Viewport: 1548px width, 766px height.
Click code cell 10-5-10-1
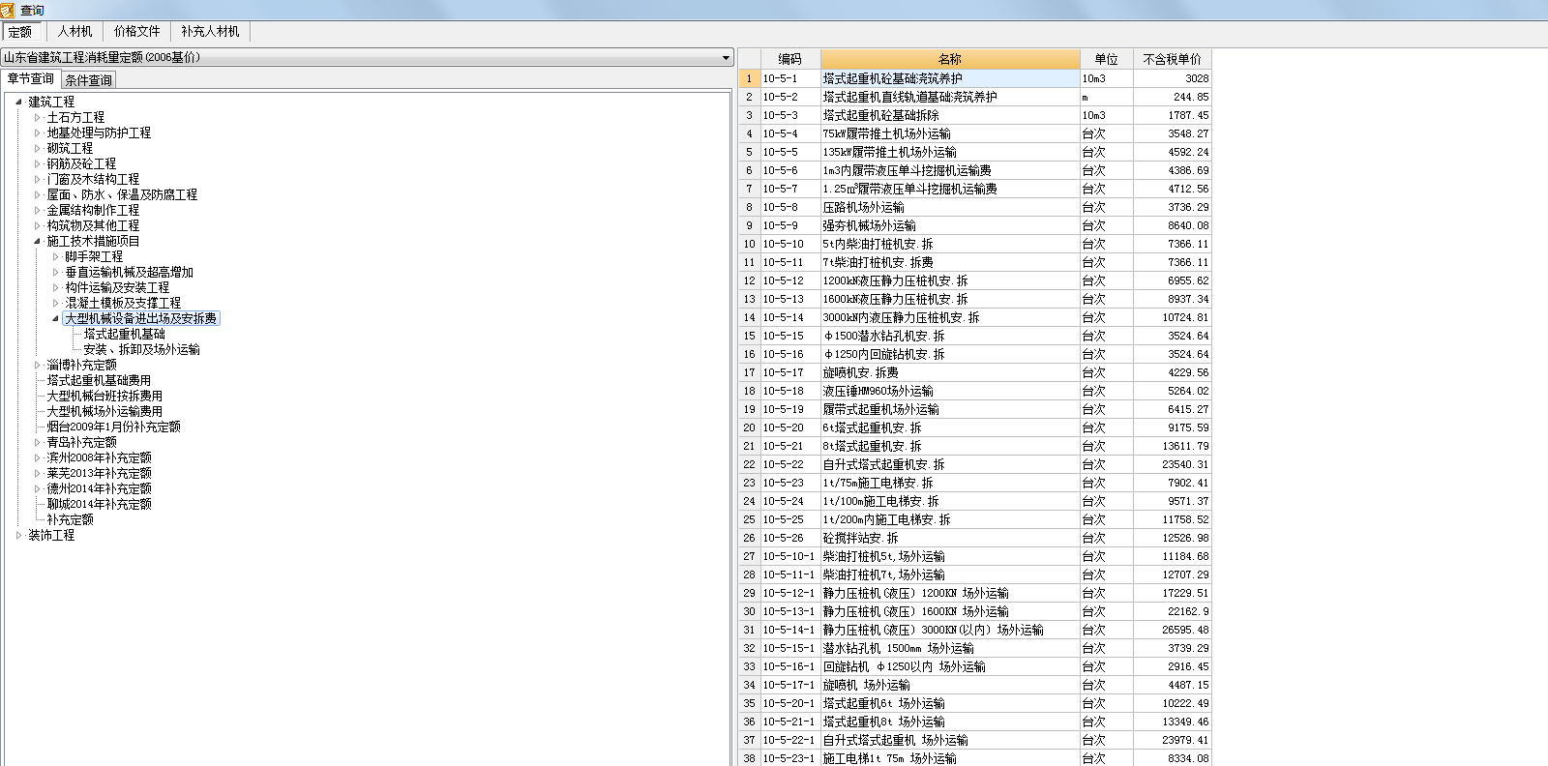(x=790, y=556)
